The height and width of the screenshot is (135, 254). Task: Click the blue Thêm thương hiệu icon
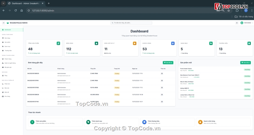tap(144, 122)
